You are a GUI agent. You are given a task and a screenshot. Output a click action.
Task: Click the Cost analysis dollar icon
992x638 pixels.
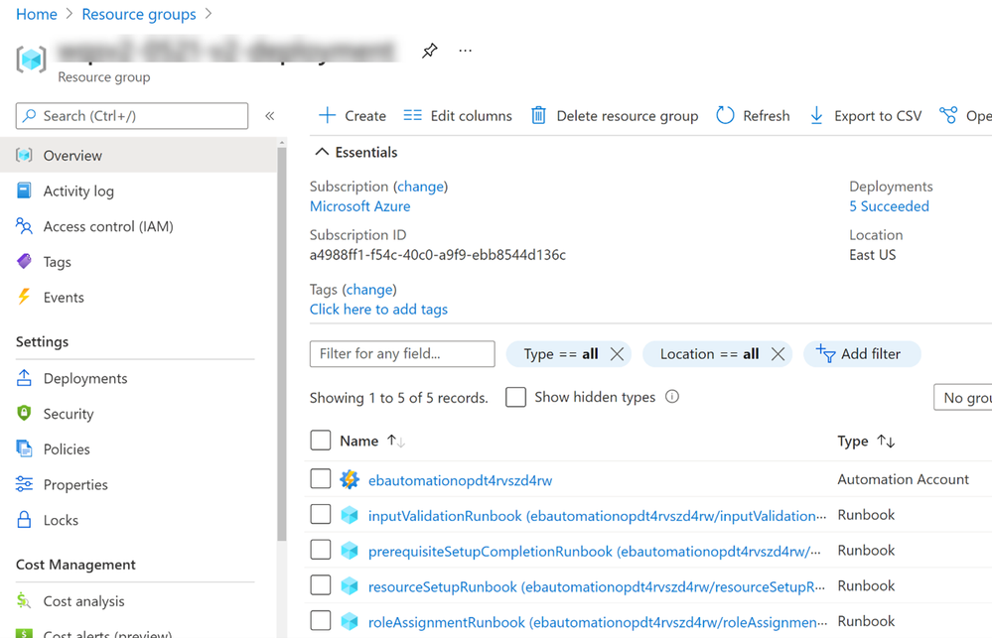click(24, 600)
